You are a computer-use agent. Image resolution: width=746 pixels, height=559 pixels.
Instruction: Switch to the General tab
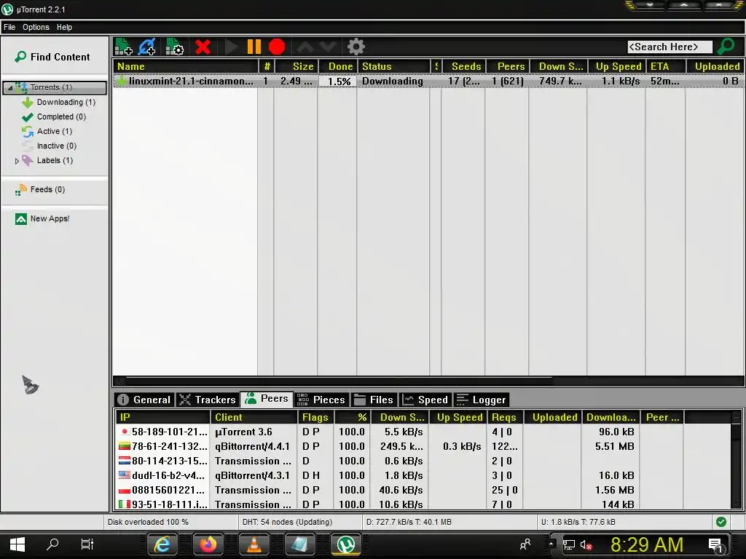click(x=144, y=400)
